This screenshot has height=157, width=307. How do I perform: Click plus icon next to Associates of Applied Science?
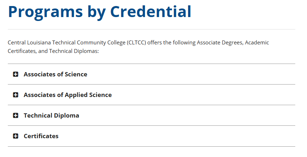click(x=15, y=95)
